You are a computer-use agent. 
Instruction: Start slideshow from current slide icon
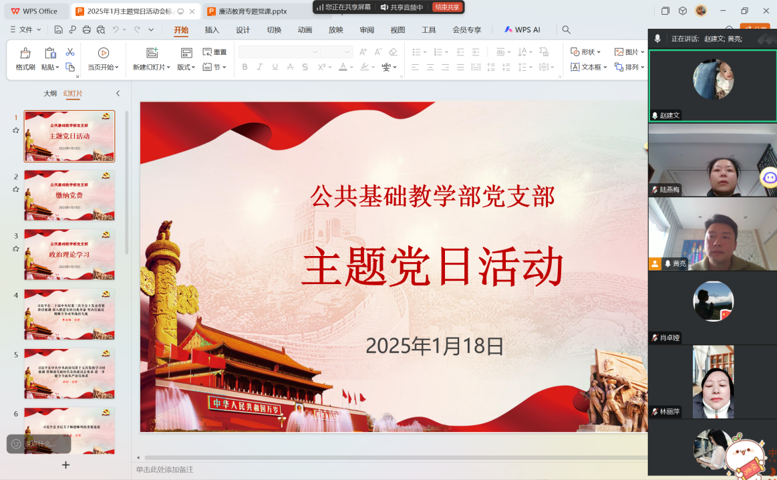pos(103,53)
